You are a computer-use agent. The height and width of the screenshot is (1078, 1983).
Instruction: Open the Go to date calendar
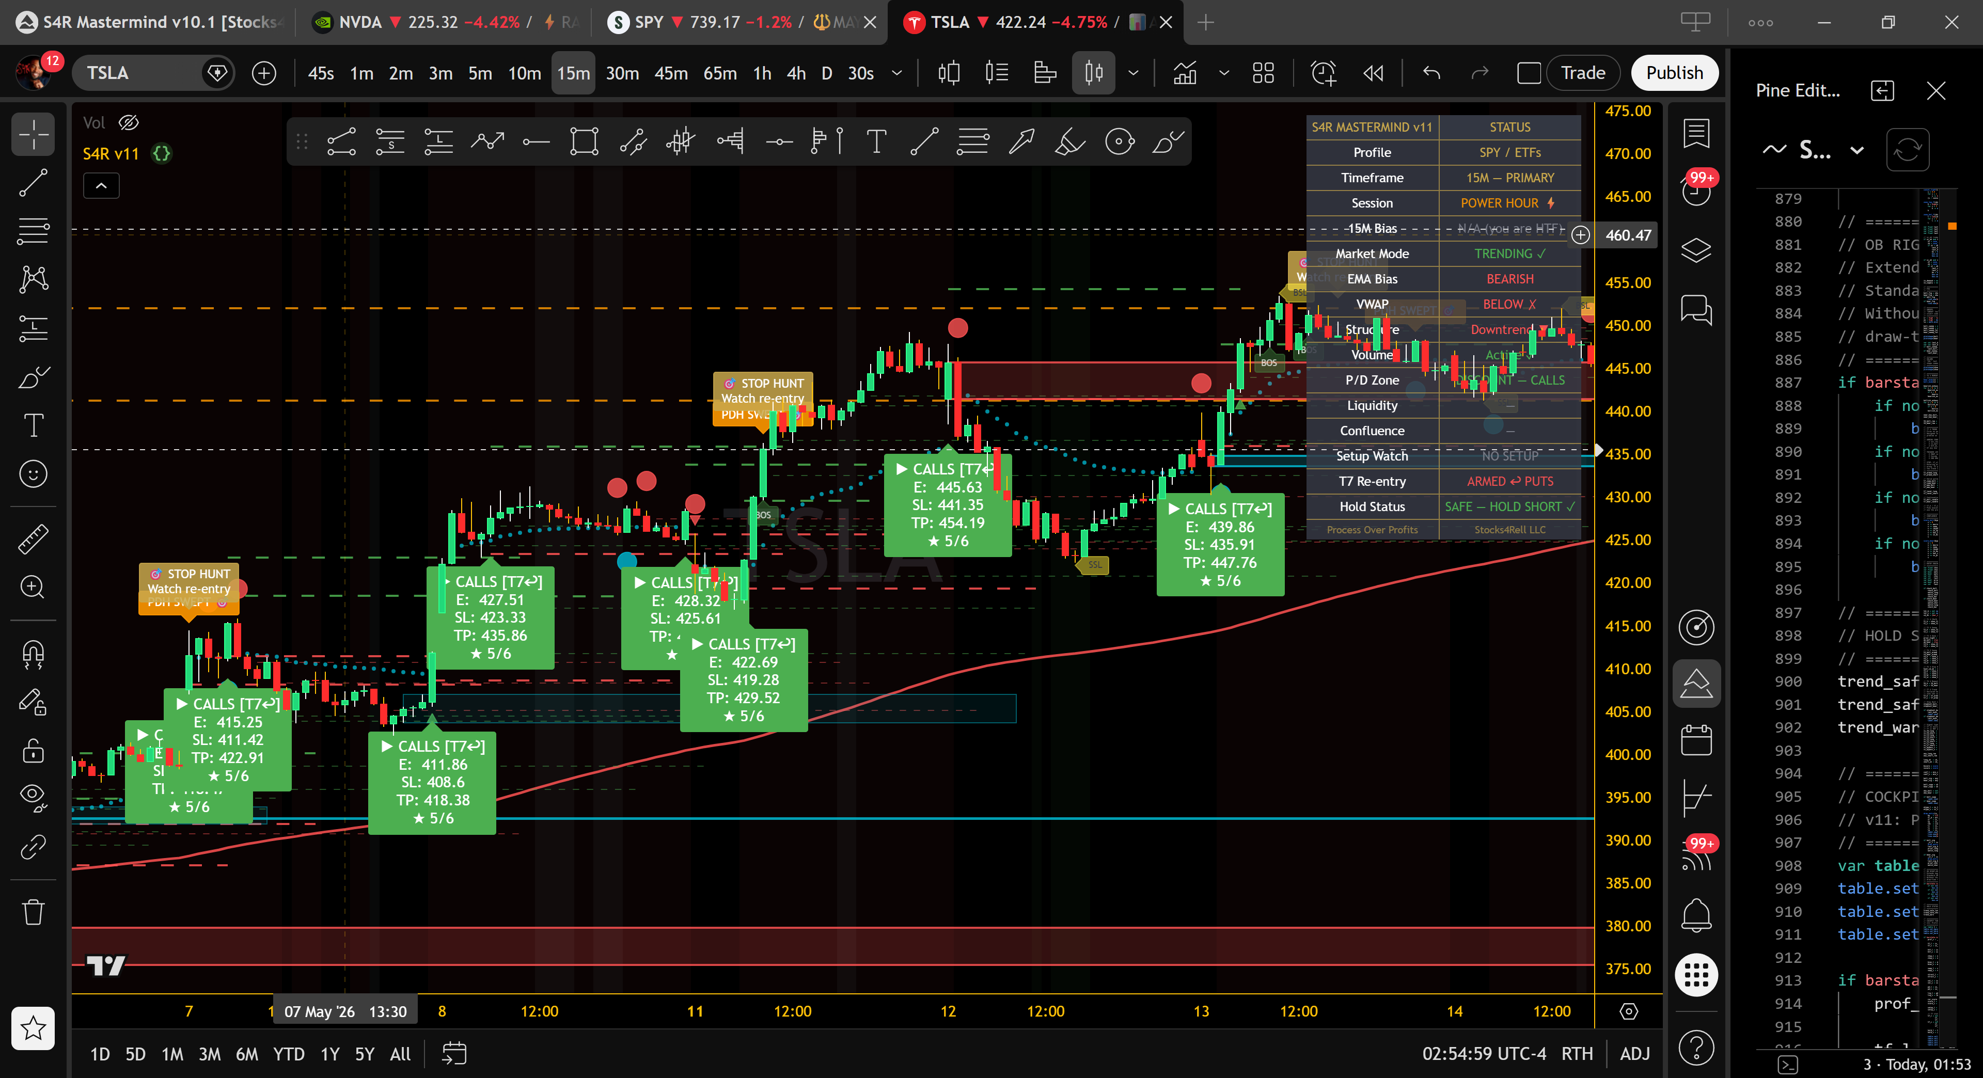pyautogui.click(x=454, y=1053)
